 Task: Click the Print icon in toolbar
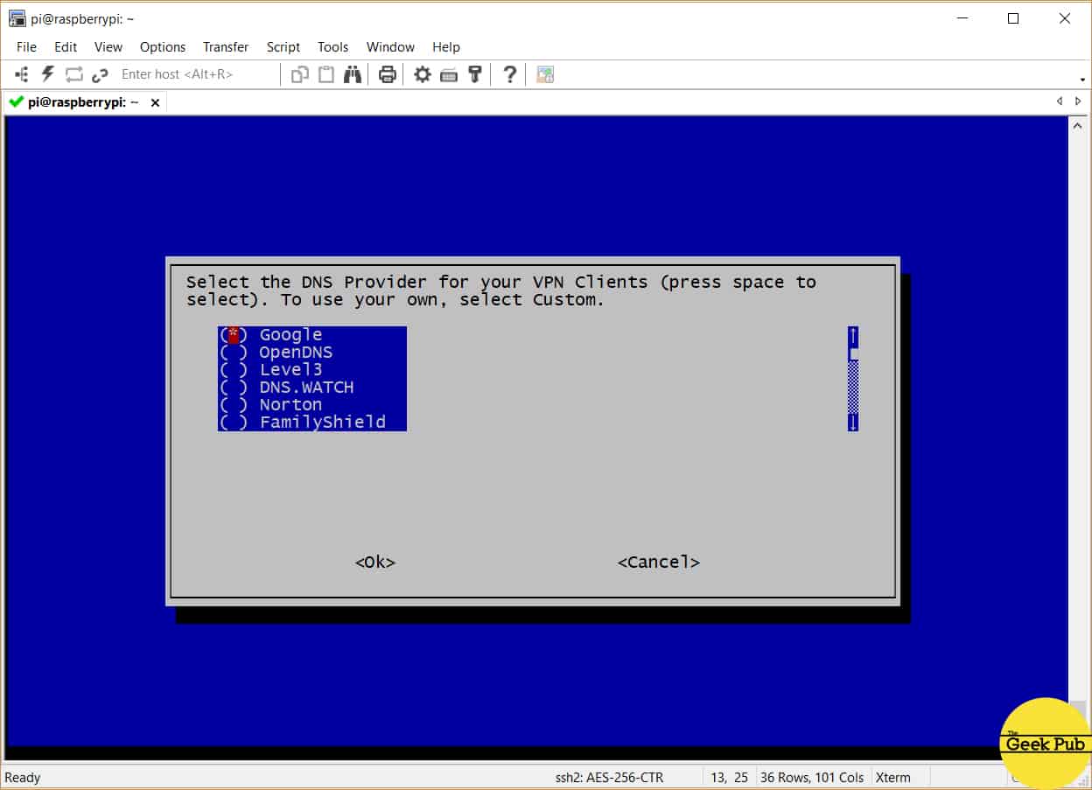388,74
